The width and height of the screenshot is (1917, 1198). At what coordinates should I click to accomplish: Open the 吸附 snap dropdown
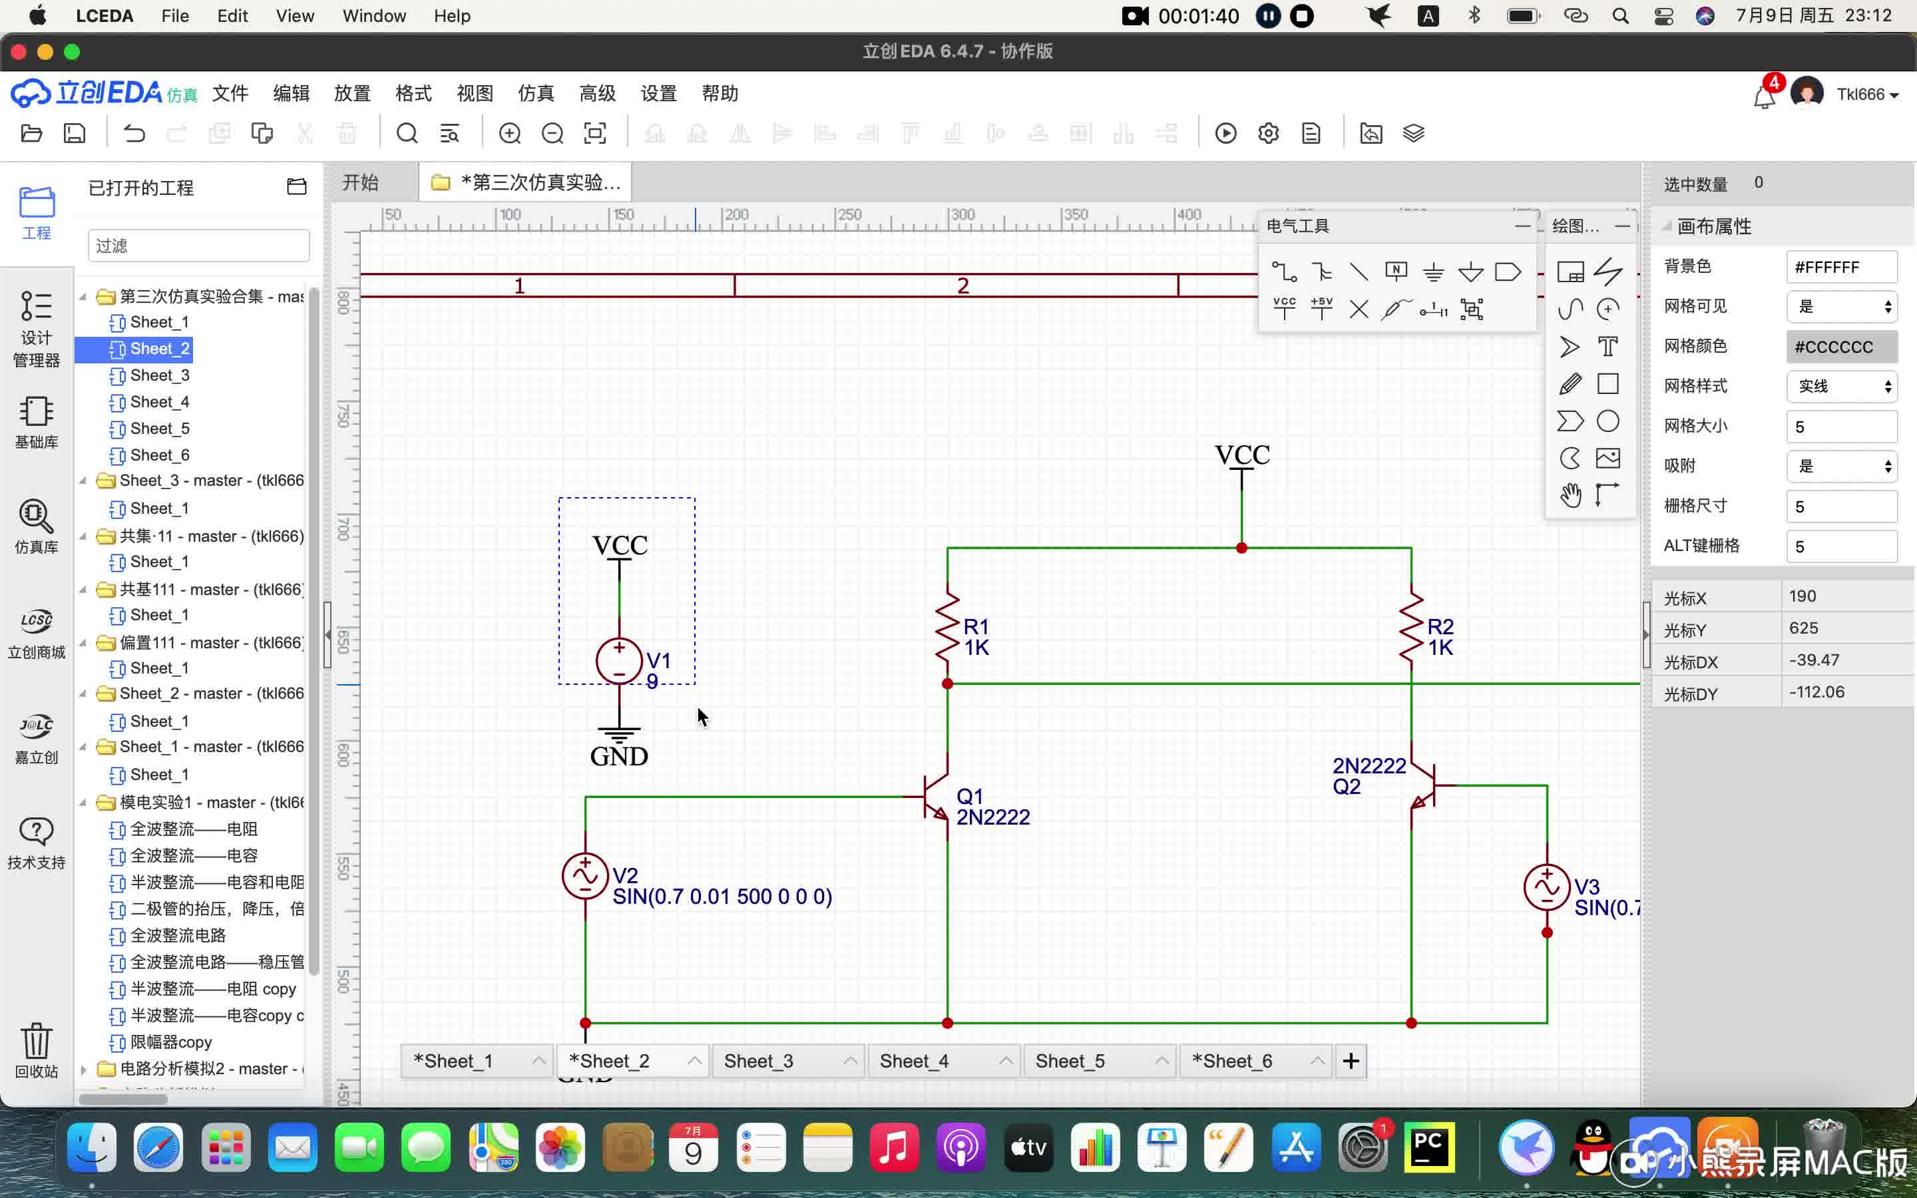coord(1841,466)
